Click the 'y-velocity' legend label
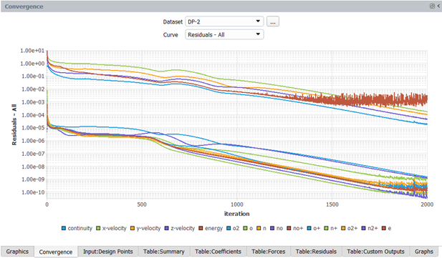Viewport: 442px width, 258px height. pyautogui.click(x=148, y=228)
